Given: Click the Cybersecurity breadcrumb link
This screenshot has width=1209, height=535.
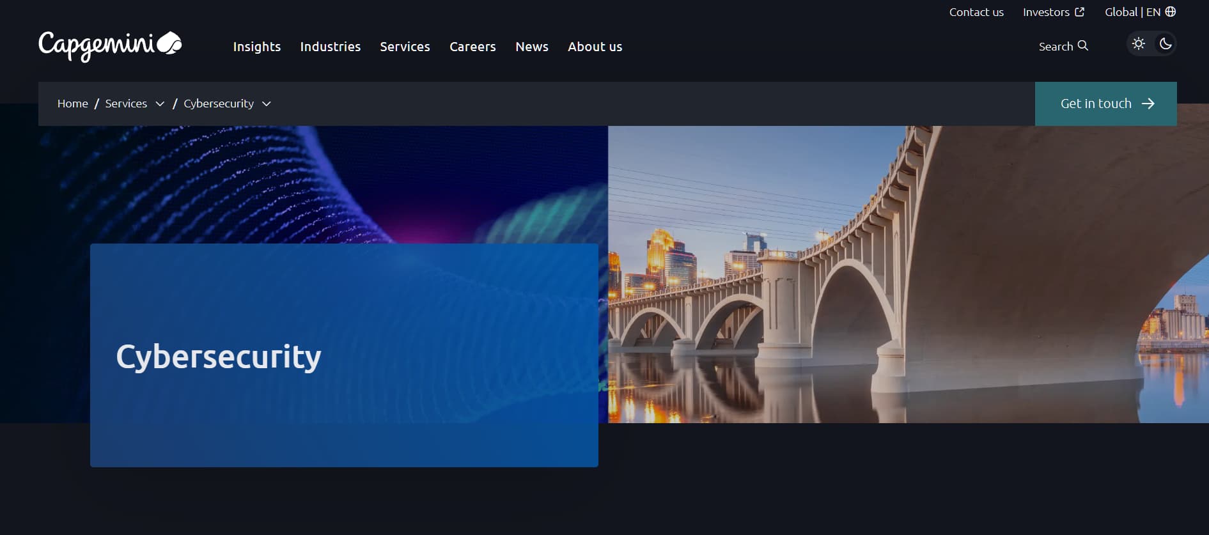Looking at the screenshot, I should pos(219,104).
